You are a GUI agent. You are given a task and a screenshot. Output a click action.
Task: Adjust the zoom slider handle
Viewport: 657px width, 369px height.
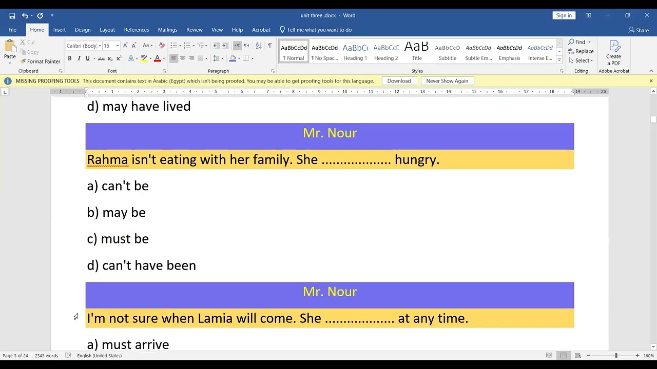click(x=616, y=356)
